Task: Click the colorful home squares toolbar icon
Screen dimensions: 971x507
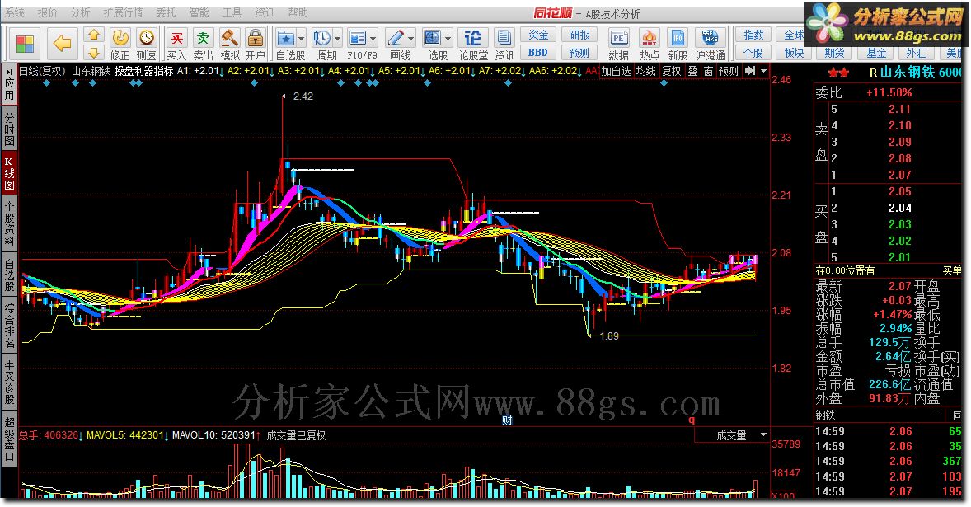Action: (x=25, y=44)
